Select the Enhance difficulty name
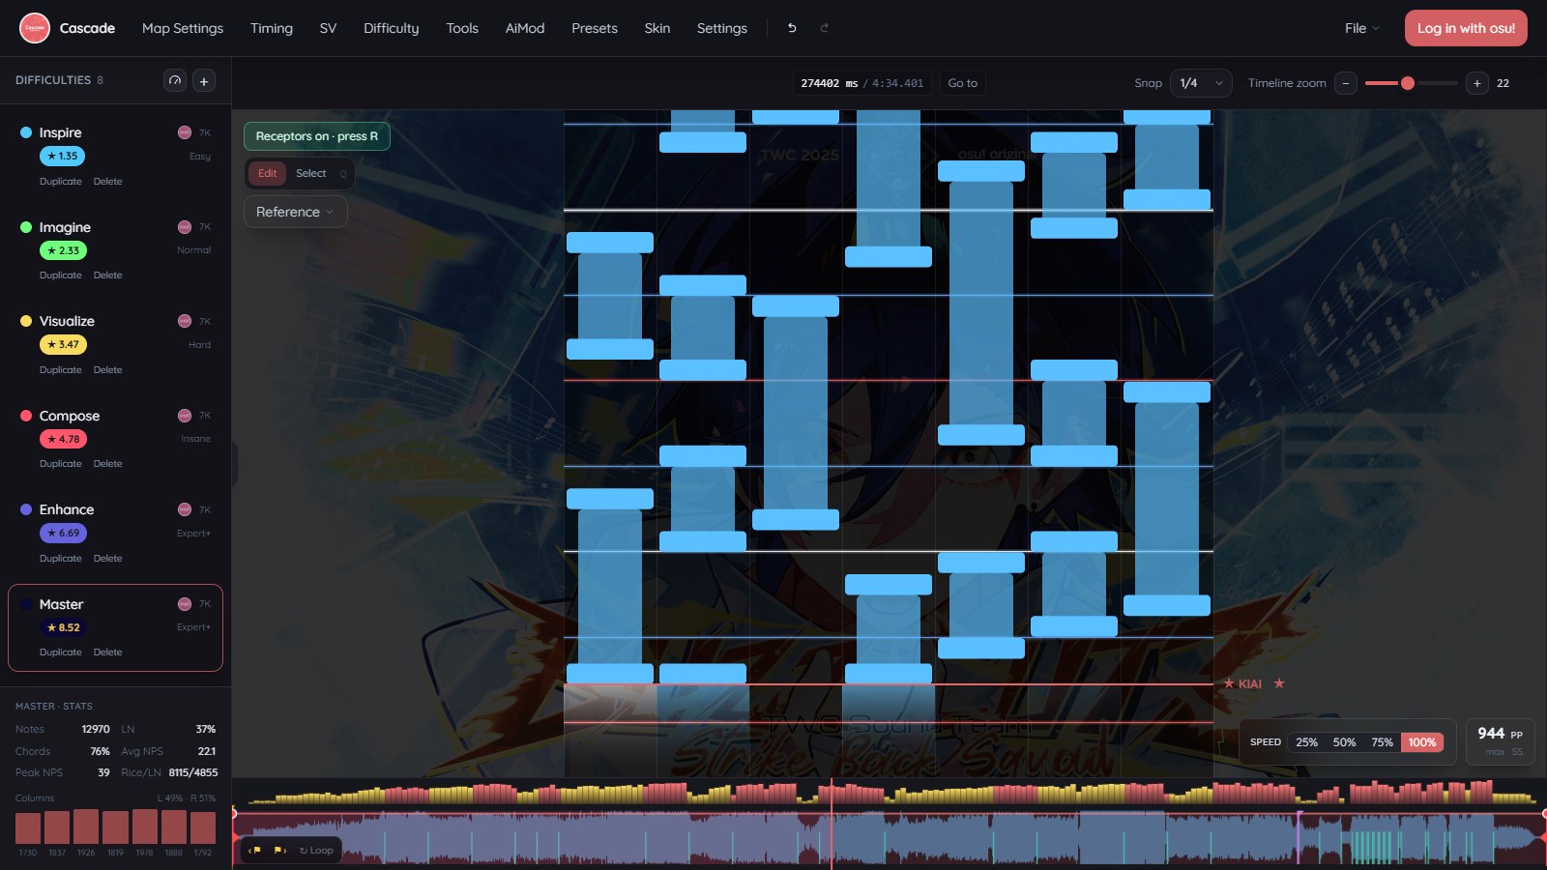1547x870 pixels. click(x=67, y=509)
